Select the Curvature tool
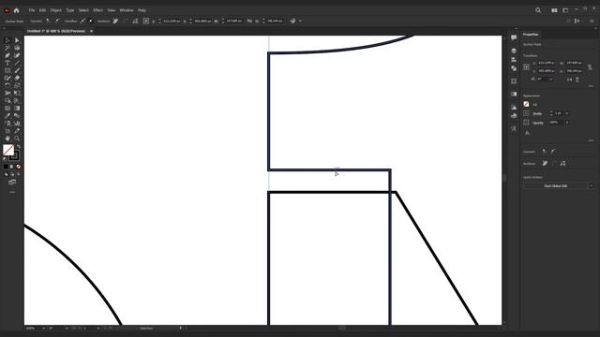The width and height of the screenshot is (600, 337). (x=17, y=55)
